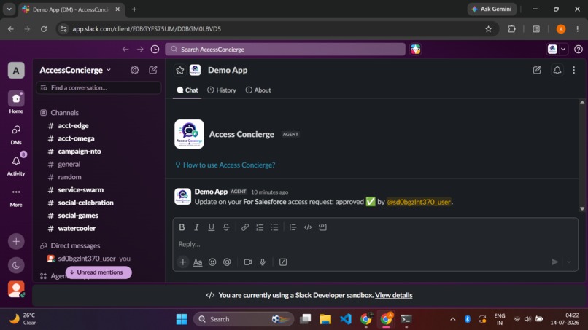Open DMs in the sidebar rail
Screen dimensions: 588x330
click(16, 134)
